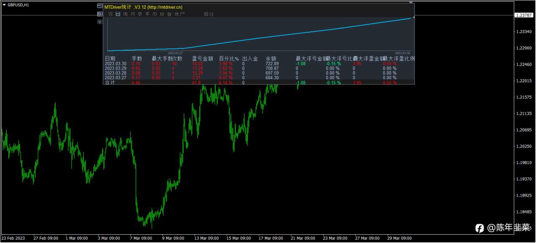Select the 2023.03.27 date row
The image size is (536, 243).
115,78
